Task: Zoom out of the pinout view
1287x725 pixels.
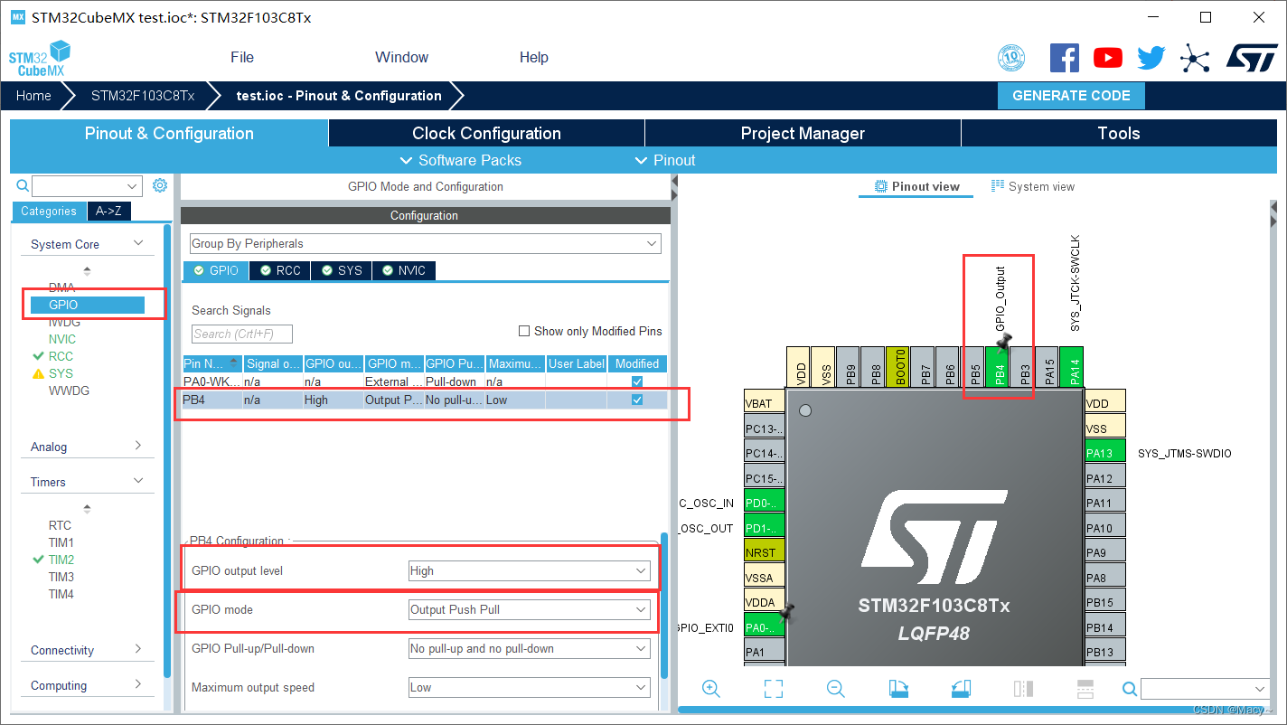Action: (x=836, y=689)
